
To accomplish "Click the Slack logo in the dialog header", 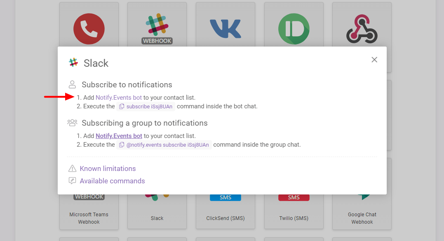I will [74, 62].
